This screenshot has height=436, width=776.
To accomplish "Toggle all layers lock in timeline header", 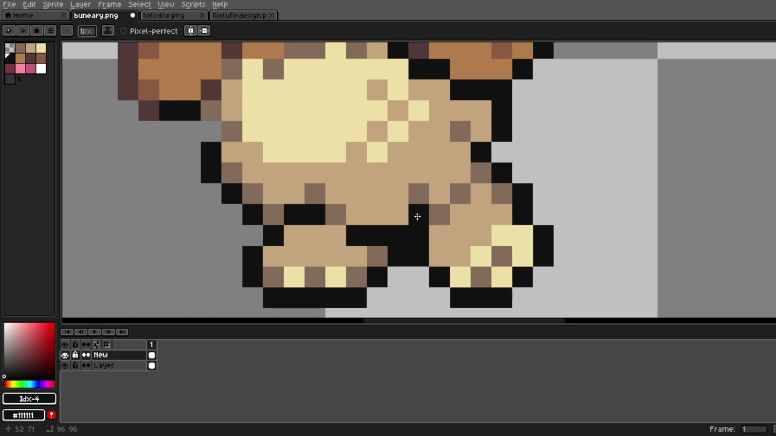I will tap(75, 345).
